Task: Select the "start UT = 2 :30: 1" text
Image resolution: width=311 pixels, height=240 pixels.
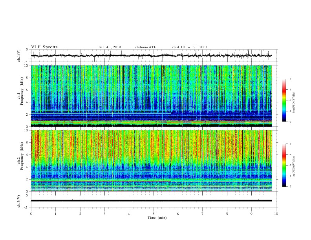Action: [190, 47]
